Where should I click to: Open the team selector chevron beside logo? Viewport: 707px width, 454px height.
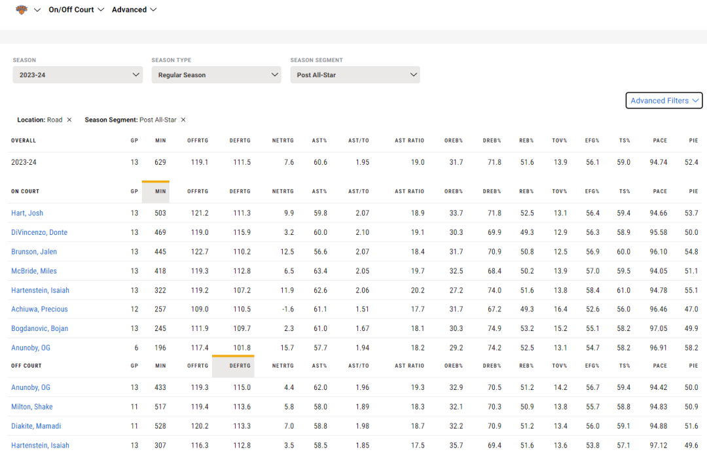point(37,10)
